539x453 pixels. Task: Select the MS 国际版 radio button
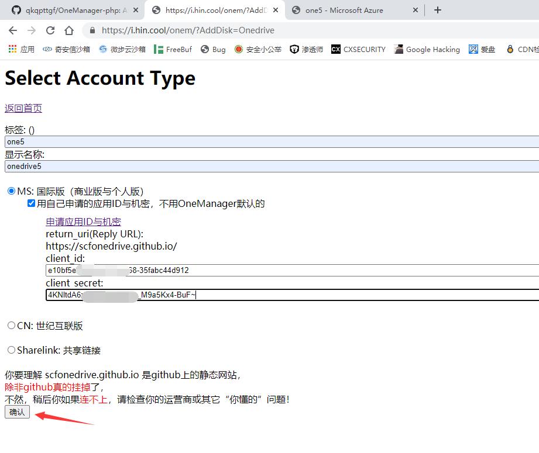tap(10, 191)
